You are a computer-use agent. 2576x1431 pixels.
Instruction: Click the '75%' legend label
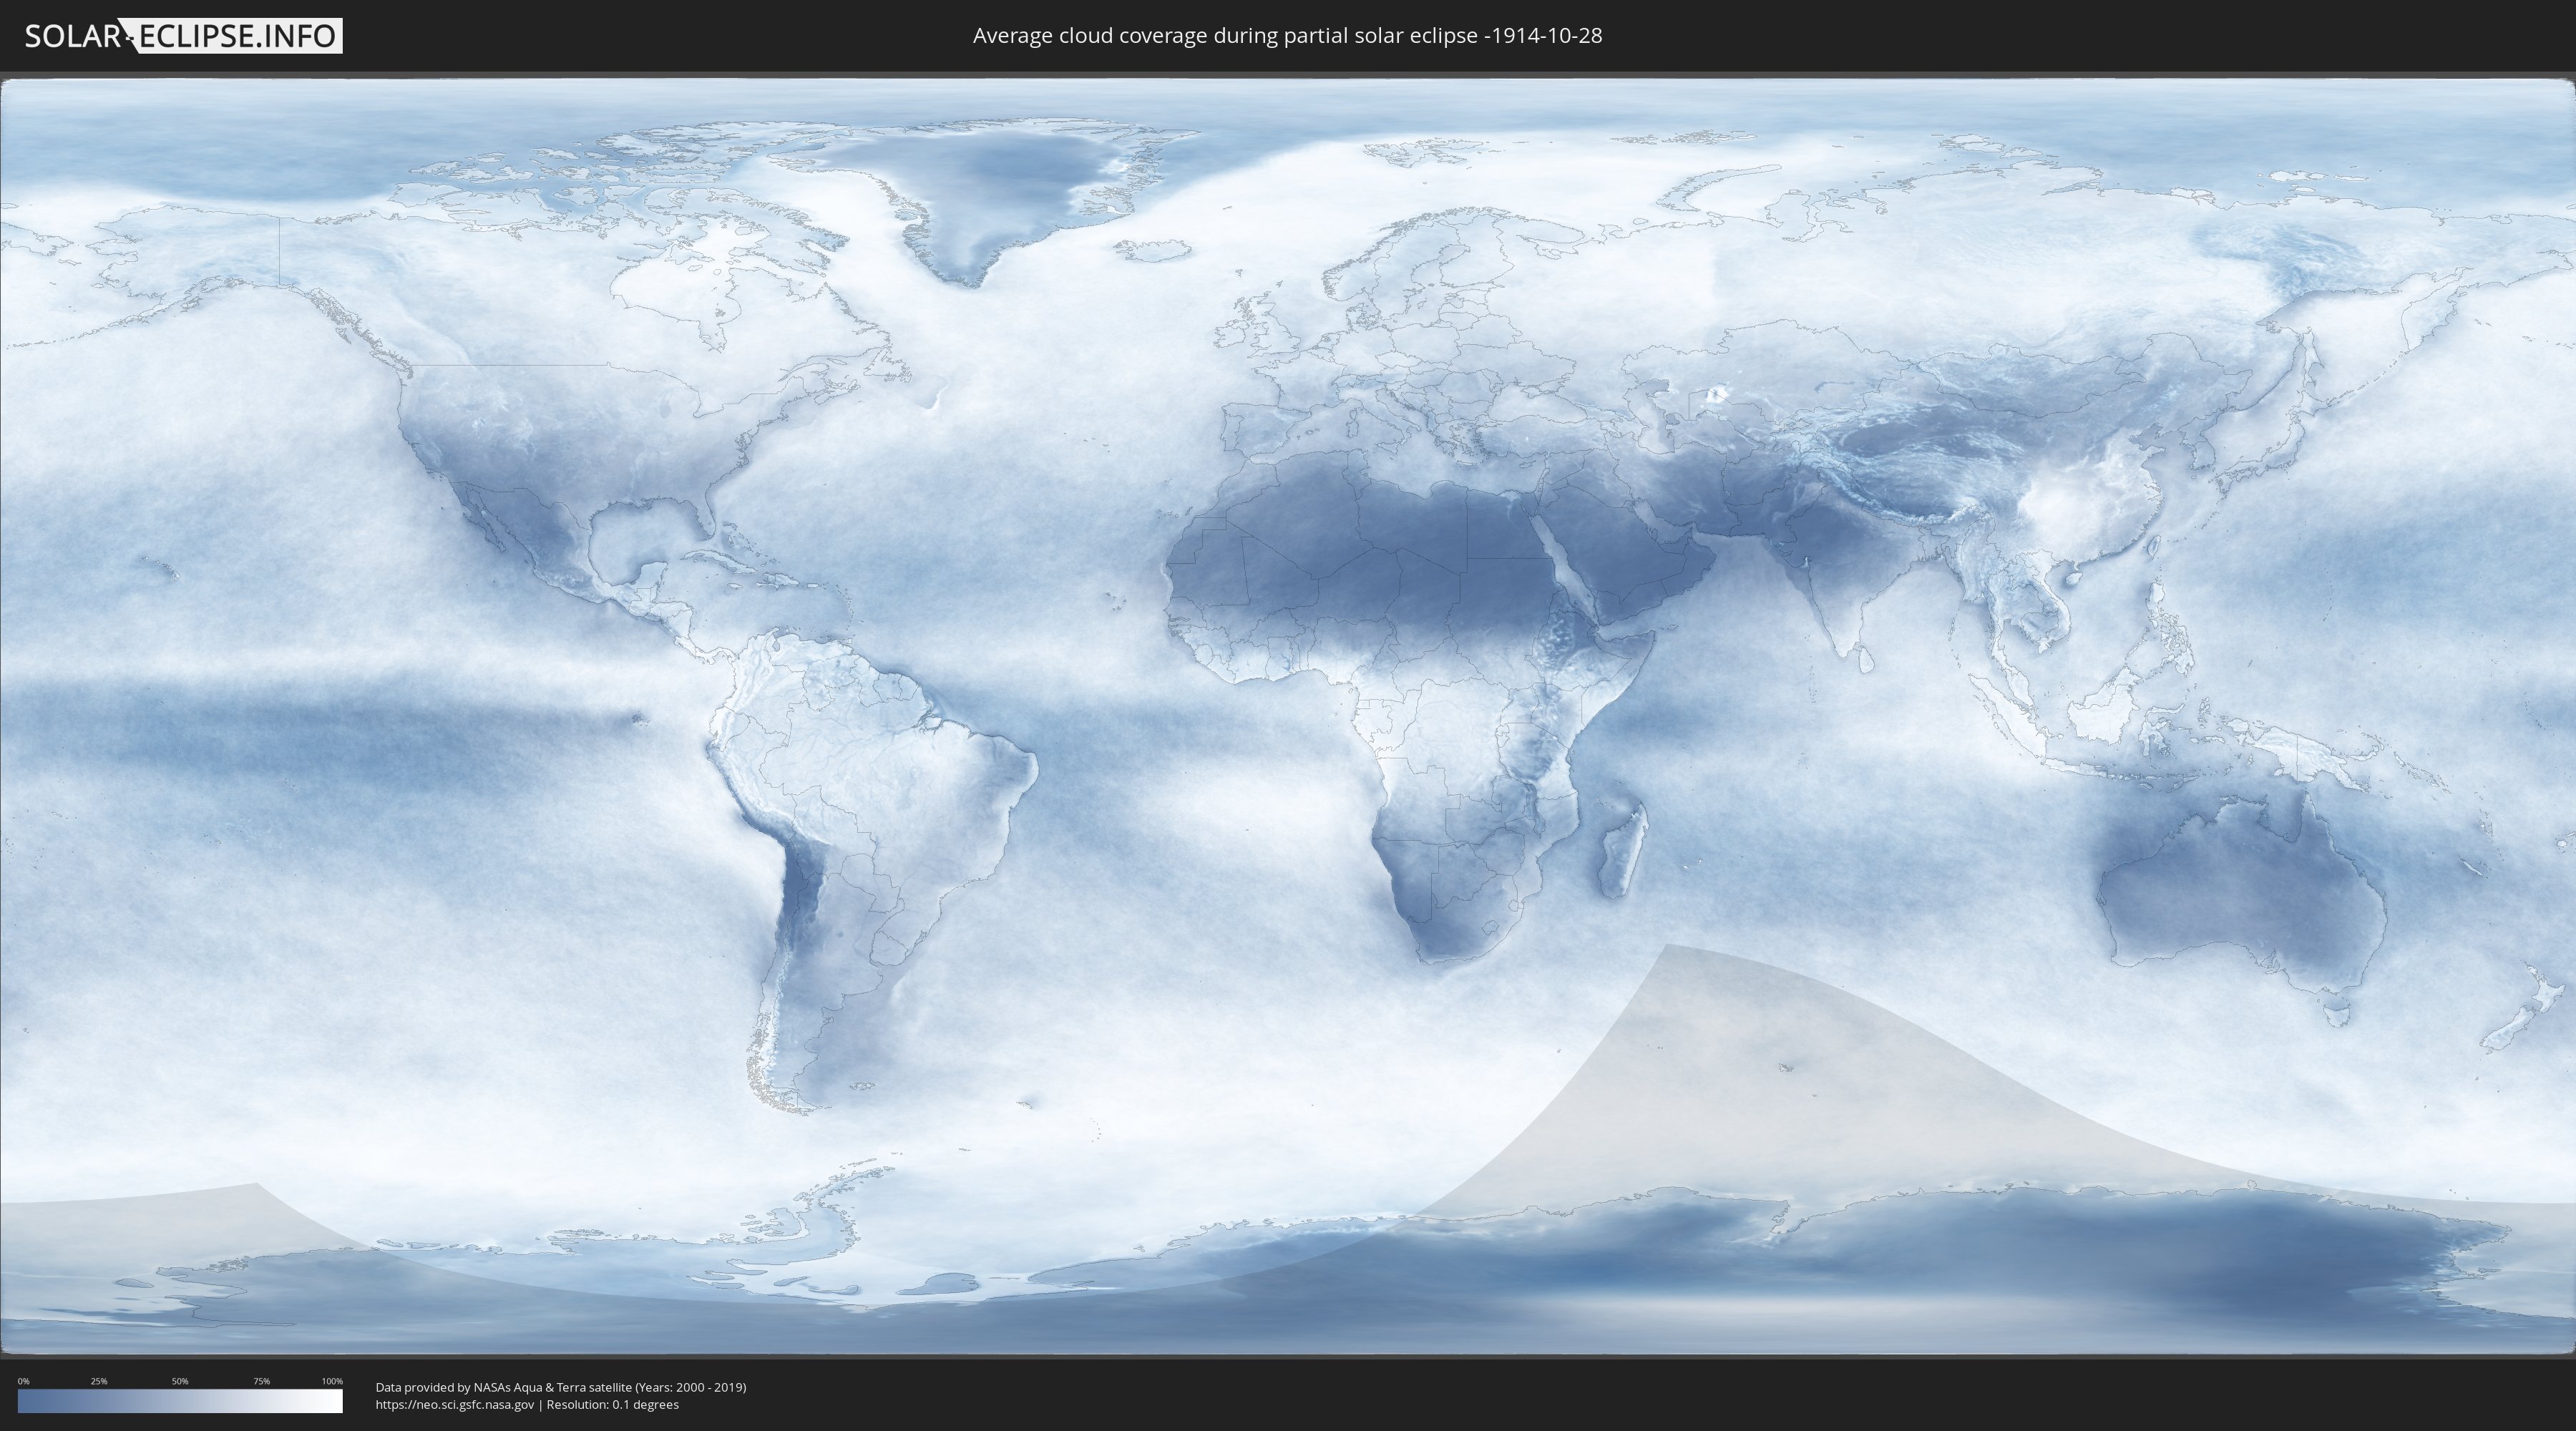pyautogui.click(x=261, y=1381)
